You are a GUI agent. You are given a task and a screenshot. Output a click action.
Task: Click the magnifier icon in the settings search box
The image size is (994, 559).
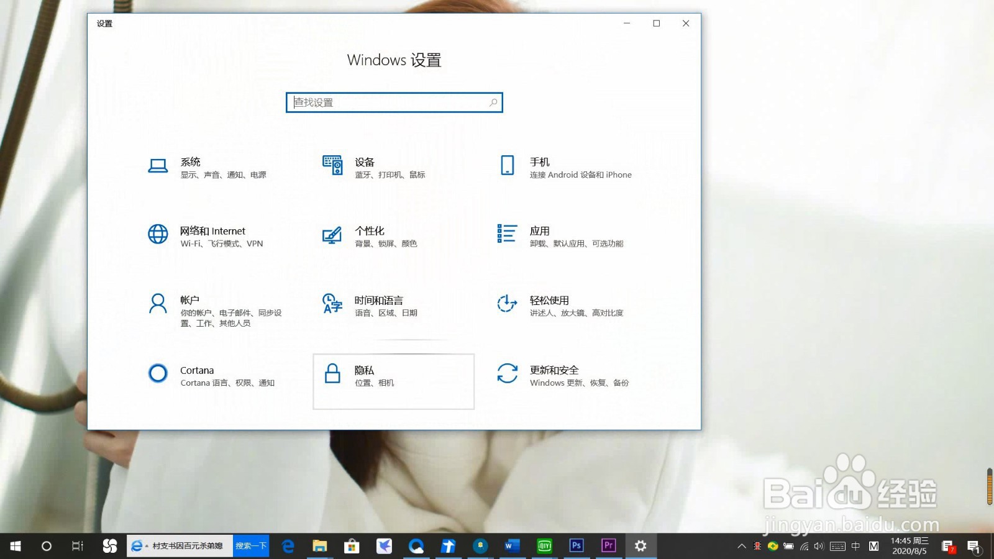click(493, 102)
